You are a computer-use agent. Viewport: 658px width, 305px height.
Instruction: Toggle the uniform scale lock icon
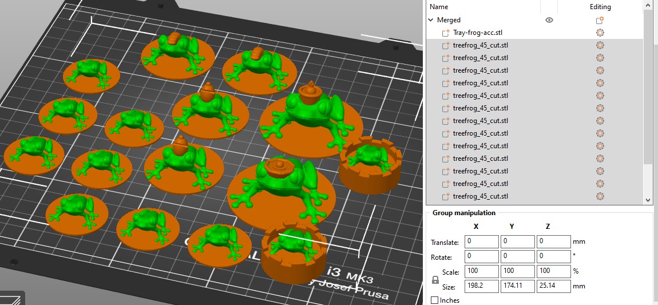[x=435, y=279]
